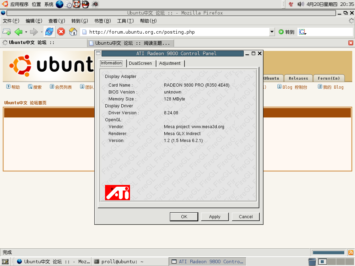
Task: Switch to the 阅读主题 browser tab
Action: click(130, 43)
